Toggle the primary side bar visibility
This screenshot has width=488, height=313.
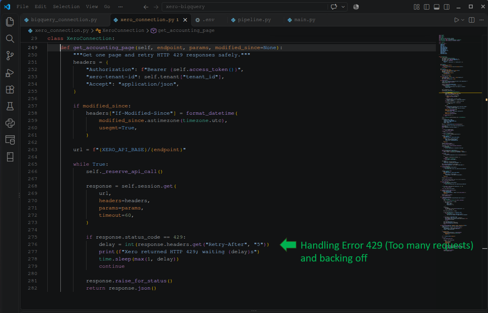[427, 7]
